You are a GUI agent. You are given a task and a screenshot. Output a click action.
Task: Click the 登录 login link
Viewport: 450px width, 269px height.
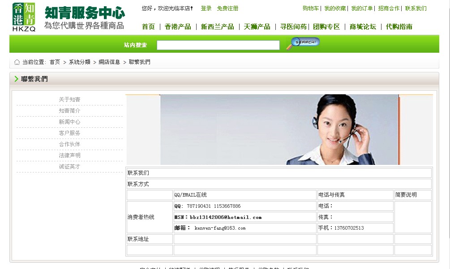(206, 8)
